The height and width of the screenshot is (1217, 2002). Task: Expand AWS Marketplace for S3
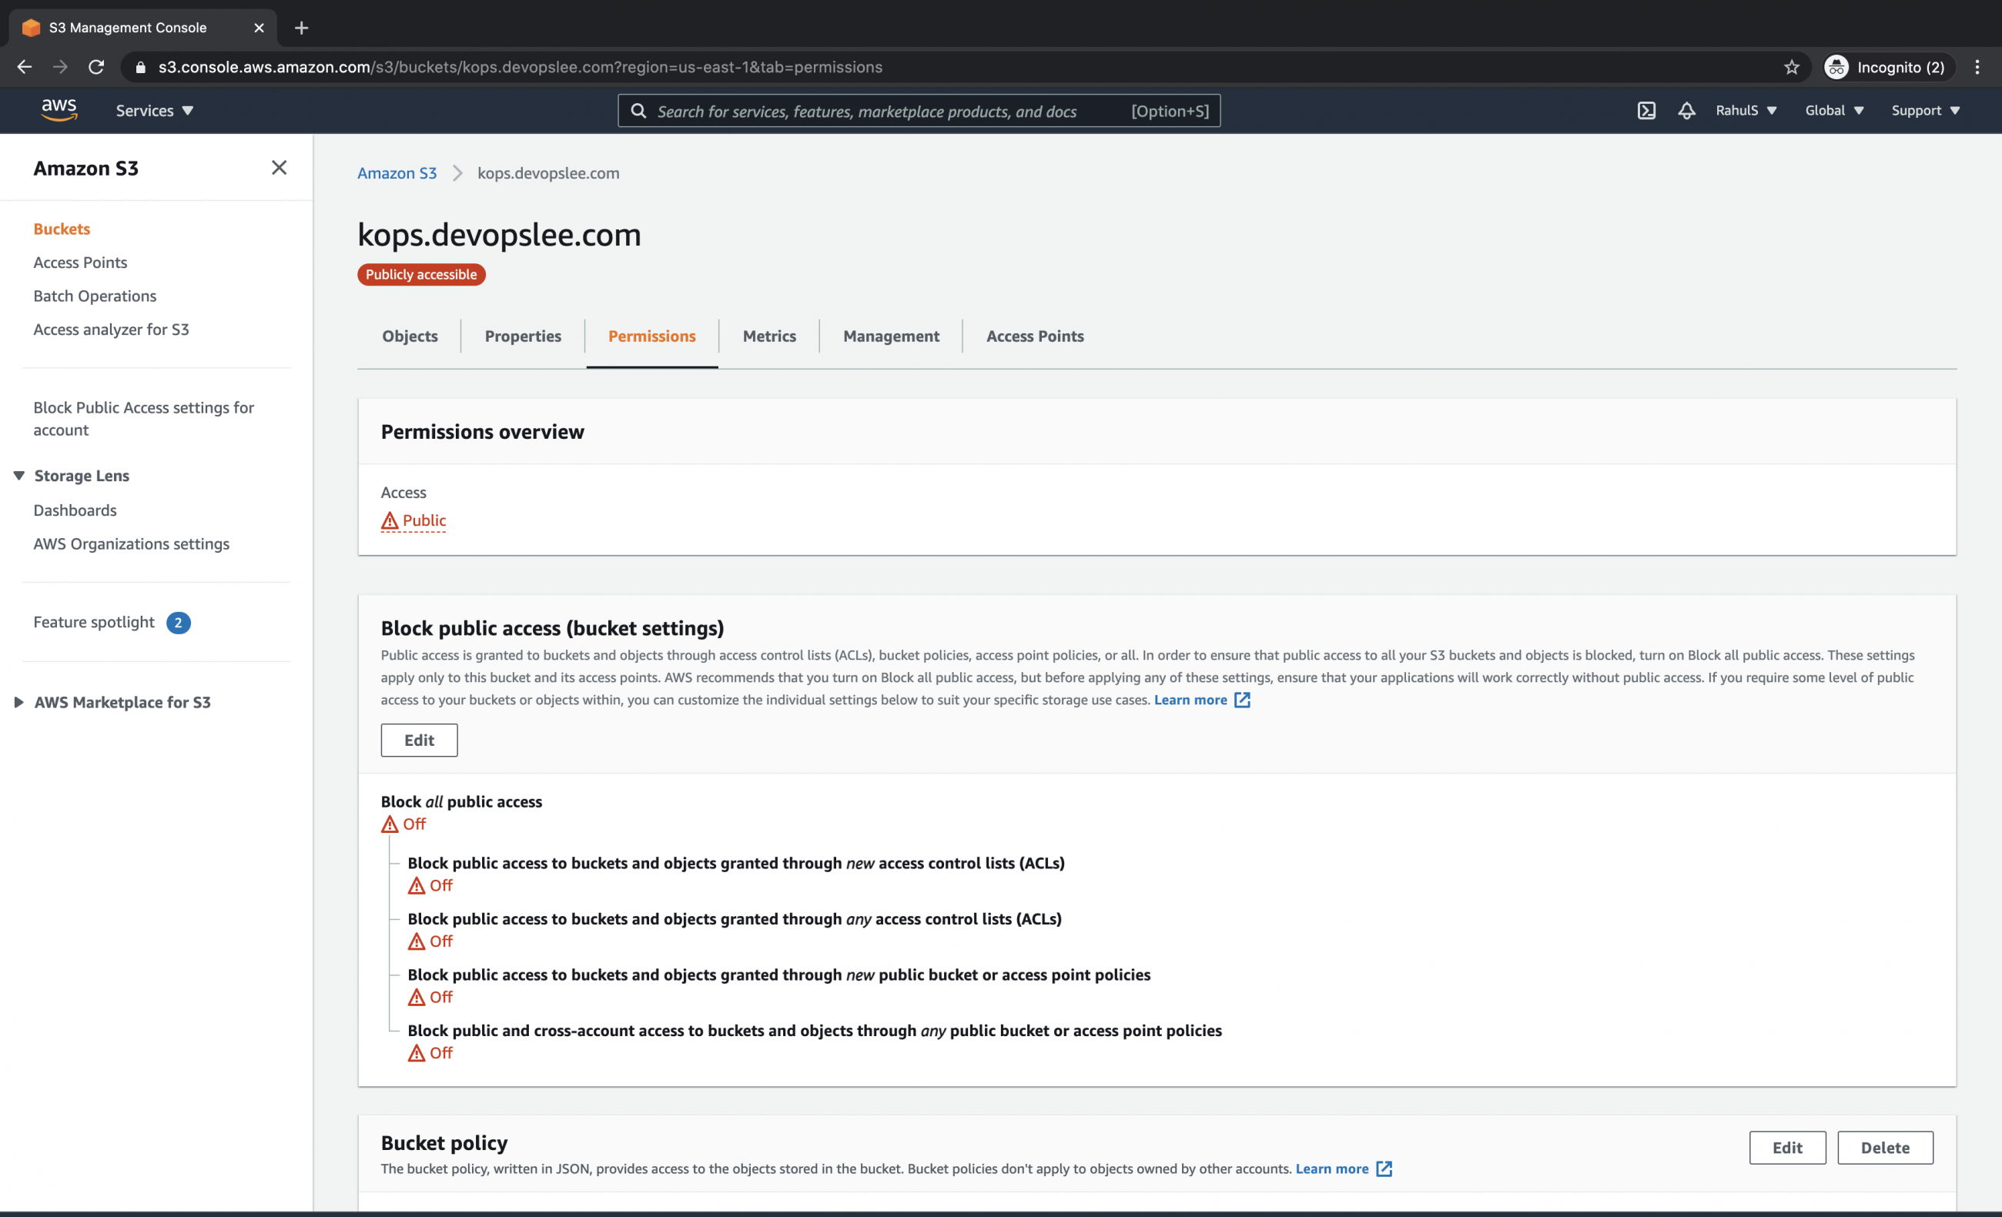coord(18,702)
